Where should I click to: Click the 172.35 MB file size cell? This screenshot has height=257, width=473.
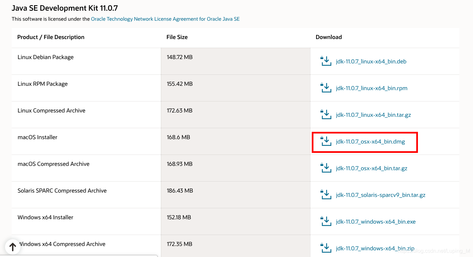(x=236, y=246)
